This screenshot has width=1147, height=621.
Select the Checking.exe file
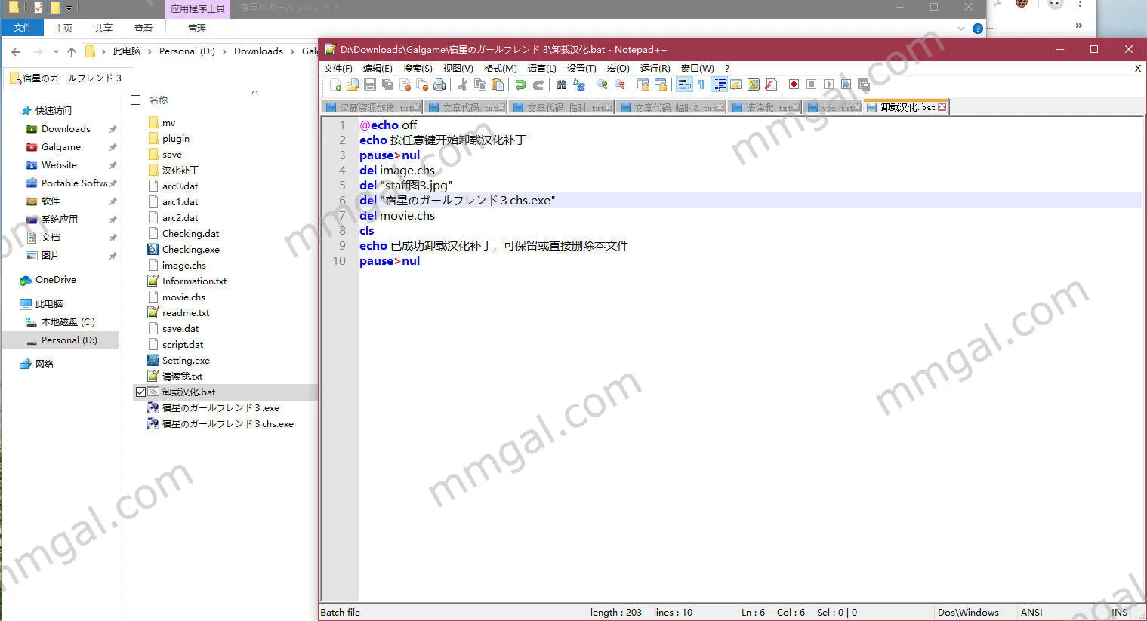tap(190, 250)
